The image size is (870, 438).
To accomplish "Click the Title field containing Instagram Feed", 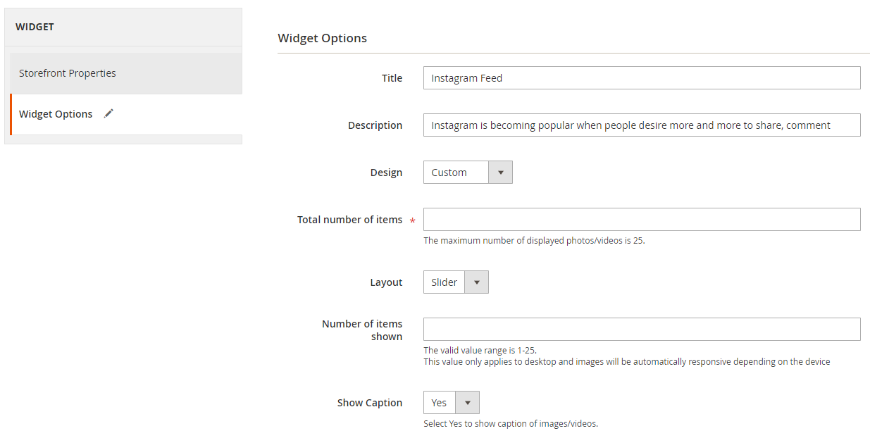I will 641,78.
